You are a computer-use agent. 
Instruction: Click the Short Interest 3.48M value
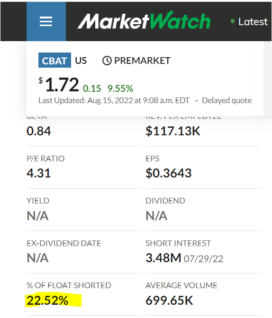163,258
